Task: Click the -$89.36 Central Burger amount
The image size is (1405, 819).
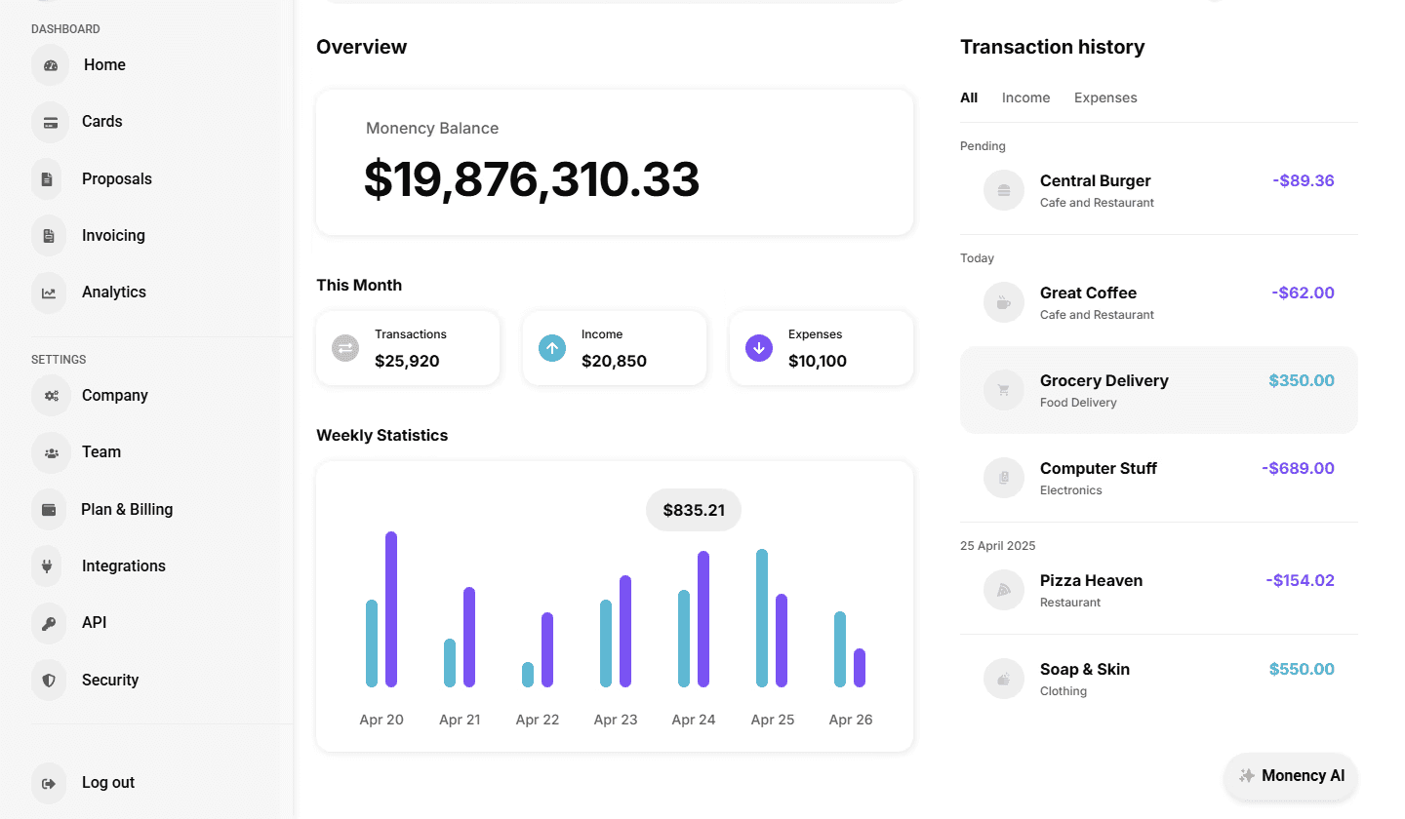Action: click(x=1304, y=181)
